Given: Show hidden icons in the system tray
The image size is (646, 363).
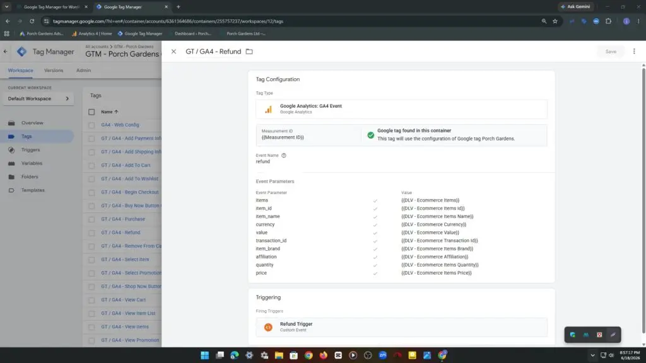Looking at the screenshot, I should (x=592, y=355).
